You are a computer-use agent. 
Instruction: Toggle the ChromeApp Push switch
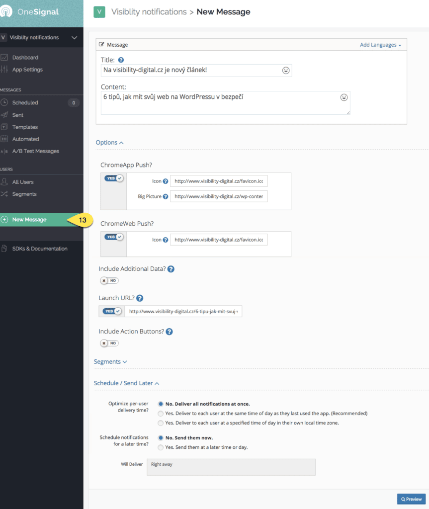(113, 178)
